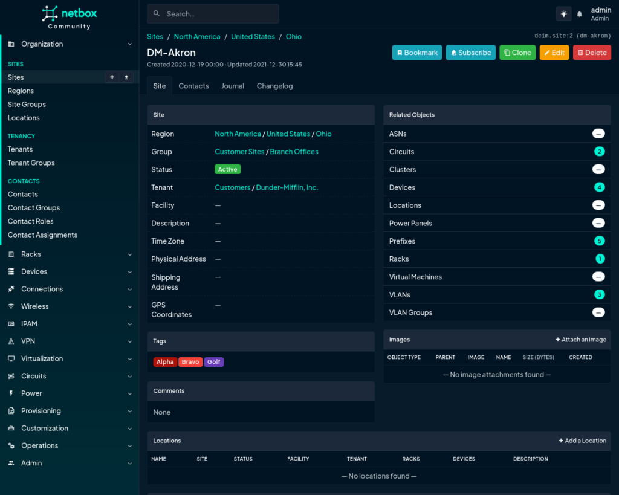The height and width of the screenshot is (495, 619).
Task: Click the Edit button
Action: 554,53
